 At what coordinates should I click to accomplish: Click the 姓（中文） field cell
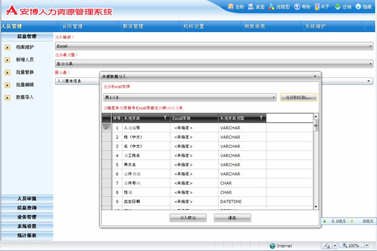pyautogui.click(x=146, y=137)
